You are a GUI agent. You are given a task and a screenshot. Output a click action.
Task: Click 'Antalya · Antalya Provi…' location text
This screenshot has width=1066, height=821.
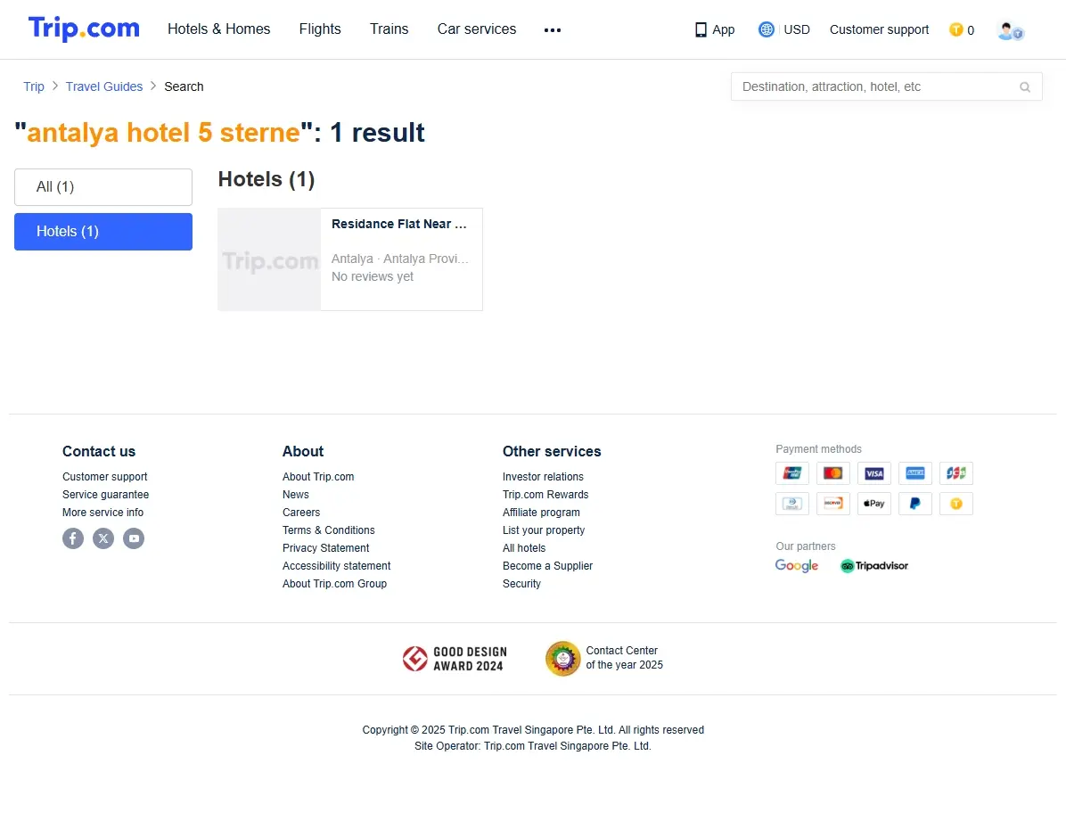(x=399, y=259)
